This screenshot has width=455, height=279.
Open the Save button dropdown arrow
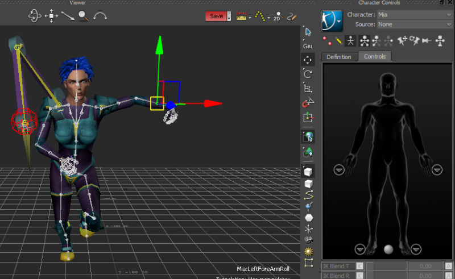click(229, 16)
